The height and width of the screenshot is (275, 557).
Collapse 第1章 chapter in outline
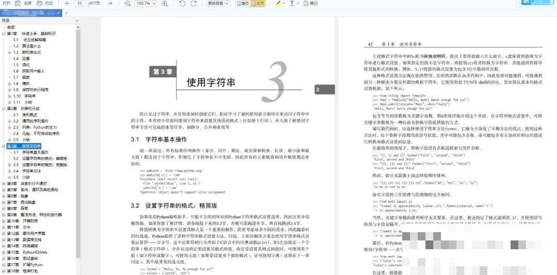coord(4,34)
